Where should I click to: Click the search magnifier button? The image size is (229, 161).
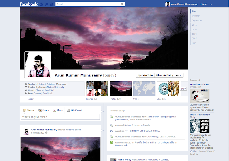[x=122, y=4]
